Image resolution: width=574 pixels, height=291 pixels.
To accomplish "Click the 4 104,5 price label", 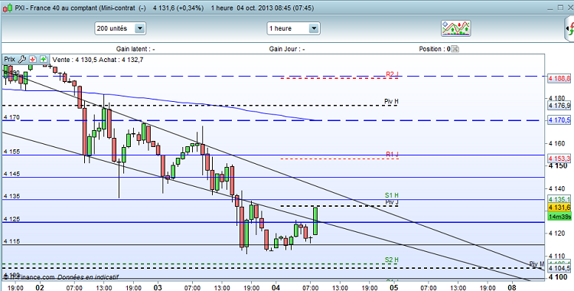I will pos(559,268).
